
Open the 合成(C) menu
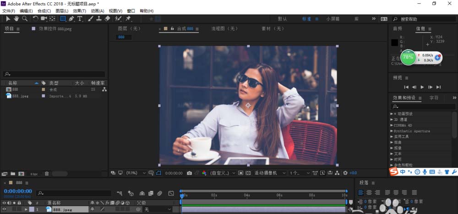44,11
